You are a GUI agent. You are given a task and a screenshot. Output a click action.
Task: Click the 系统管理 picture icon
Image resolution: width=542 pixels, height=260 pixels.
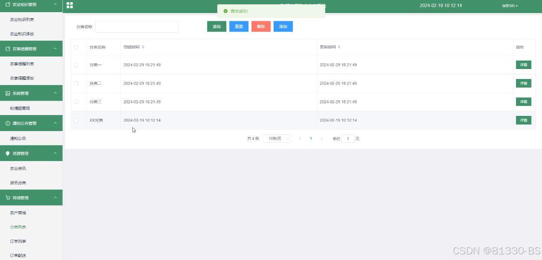[x=7, y=93]
